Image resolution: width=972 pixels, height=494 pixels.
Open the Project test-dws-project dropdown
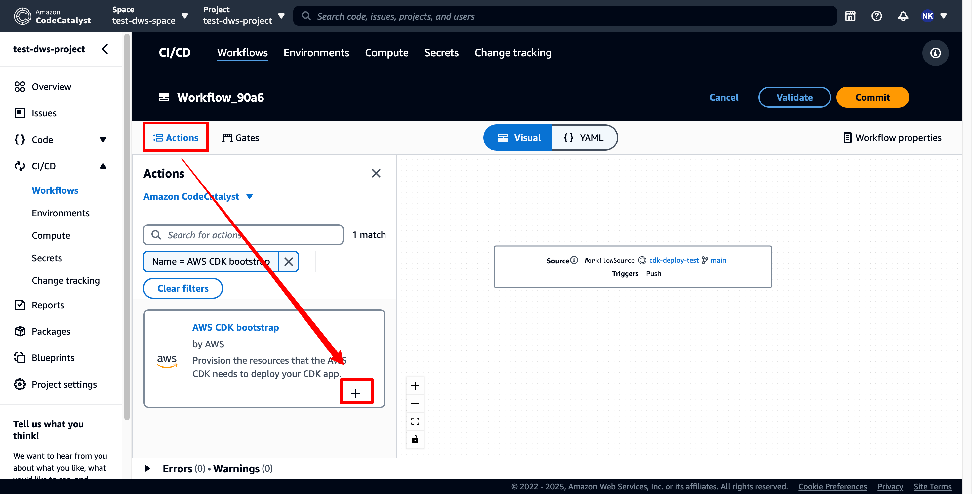coord(243,16)
